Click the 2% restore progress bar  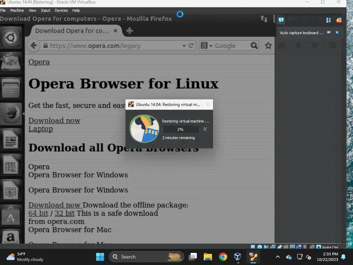click(181, 129)
